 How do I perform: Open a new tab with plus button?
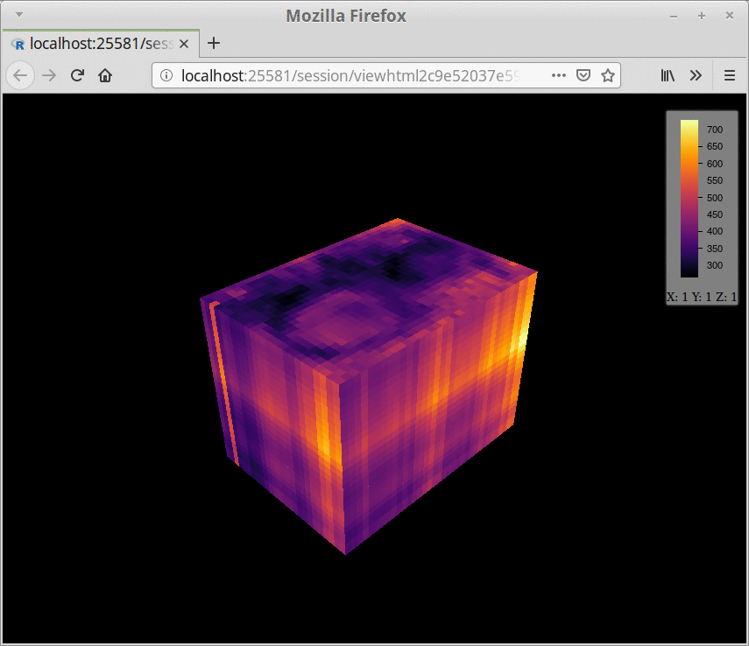click(x=214, y=43)
